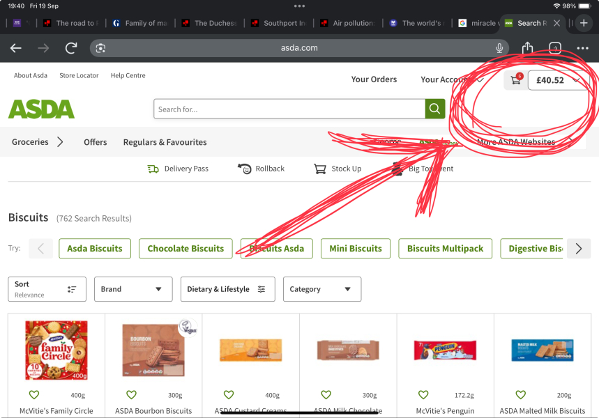Screen dimensions: 599x418
Task: Select Asda Biscuits suggestion chip
Action: tap(95, 249)
